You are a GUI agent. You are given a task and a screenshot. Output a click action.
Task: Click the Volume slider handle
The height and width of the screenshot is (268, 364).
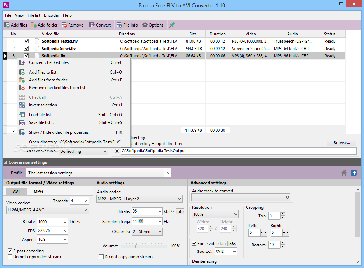click(137, 246)
